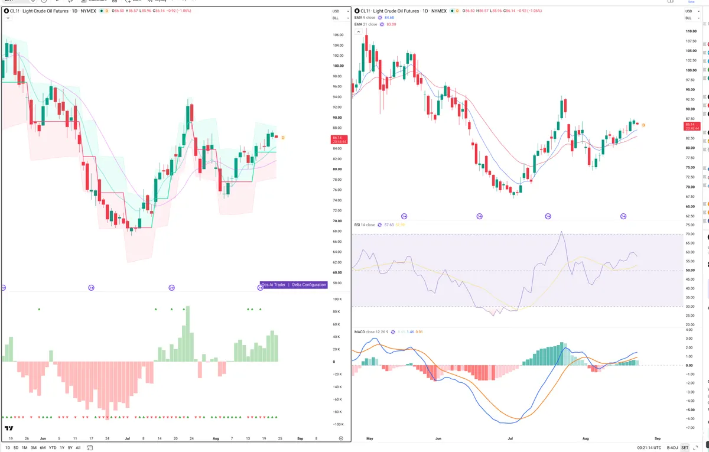709x452 pixels.
Task: Toggle B-ADJ back-adjustment setting
Action: click(x=673, y=448)
